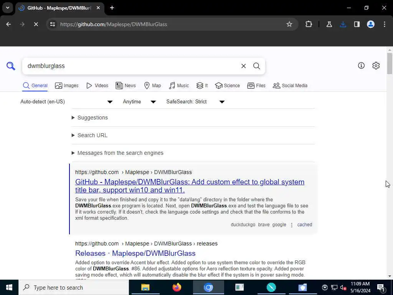Click the taskbar clock and date
The width and height of the screenshot is (393, 295).
click(x=360, y=287)
